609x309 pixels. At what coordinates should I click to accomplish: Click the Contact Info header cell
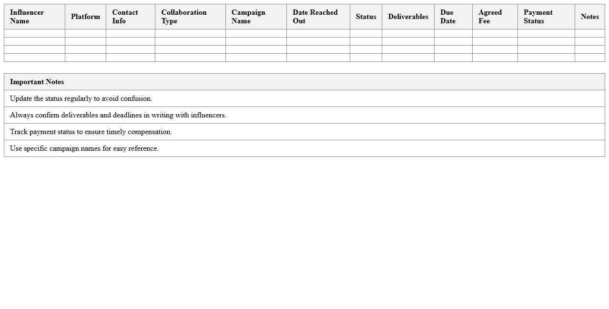pyautogui.click(x=130, y=17)
